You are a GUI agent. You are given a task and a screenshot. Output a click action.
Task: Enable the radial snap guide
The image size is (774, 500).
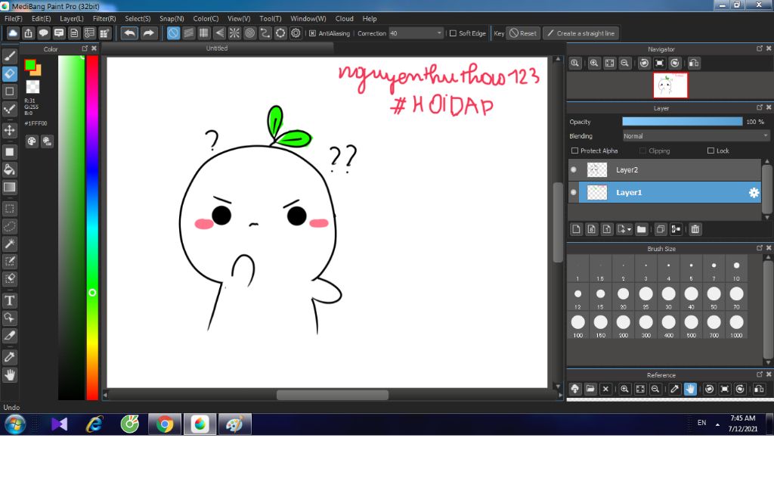234,33
